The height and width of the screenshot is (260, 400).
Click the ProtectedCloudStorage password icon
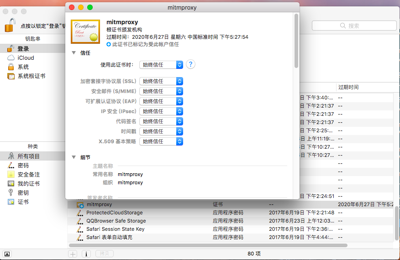pos(80,213)
